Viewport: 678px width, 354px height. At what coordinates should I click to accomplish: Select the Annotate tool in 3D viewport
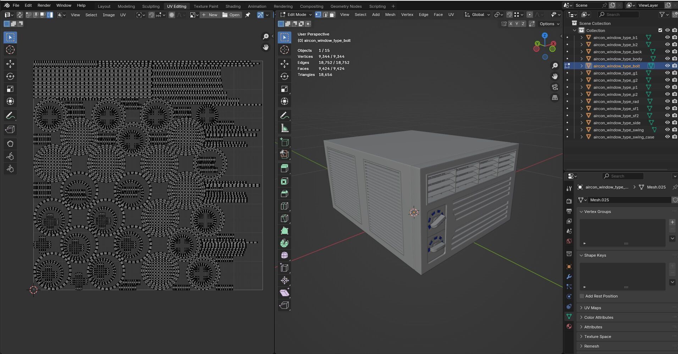[x=285, y=115]
